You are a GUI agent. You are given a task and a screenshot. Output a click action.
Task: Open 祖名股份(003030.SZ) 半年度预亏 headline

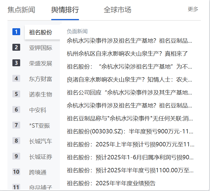click(130, 131)
